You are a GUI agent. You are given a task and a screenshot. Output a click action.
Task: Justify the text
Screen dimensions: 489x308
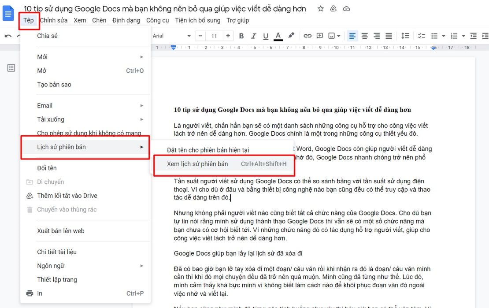pos(389,36)
